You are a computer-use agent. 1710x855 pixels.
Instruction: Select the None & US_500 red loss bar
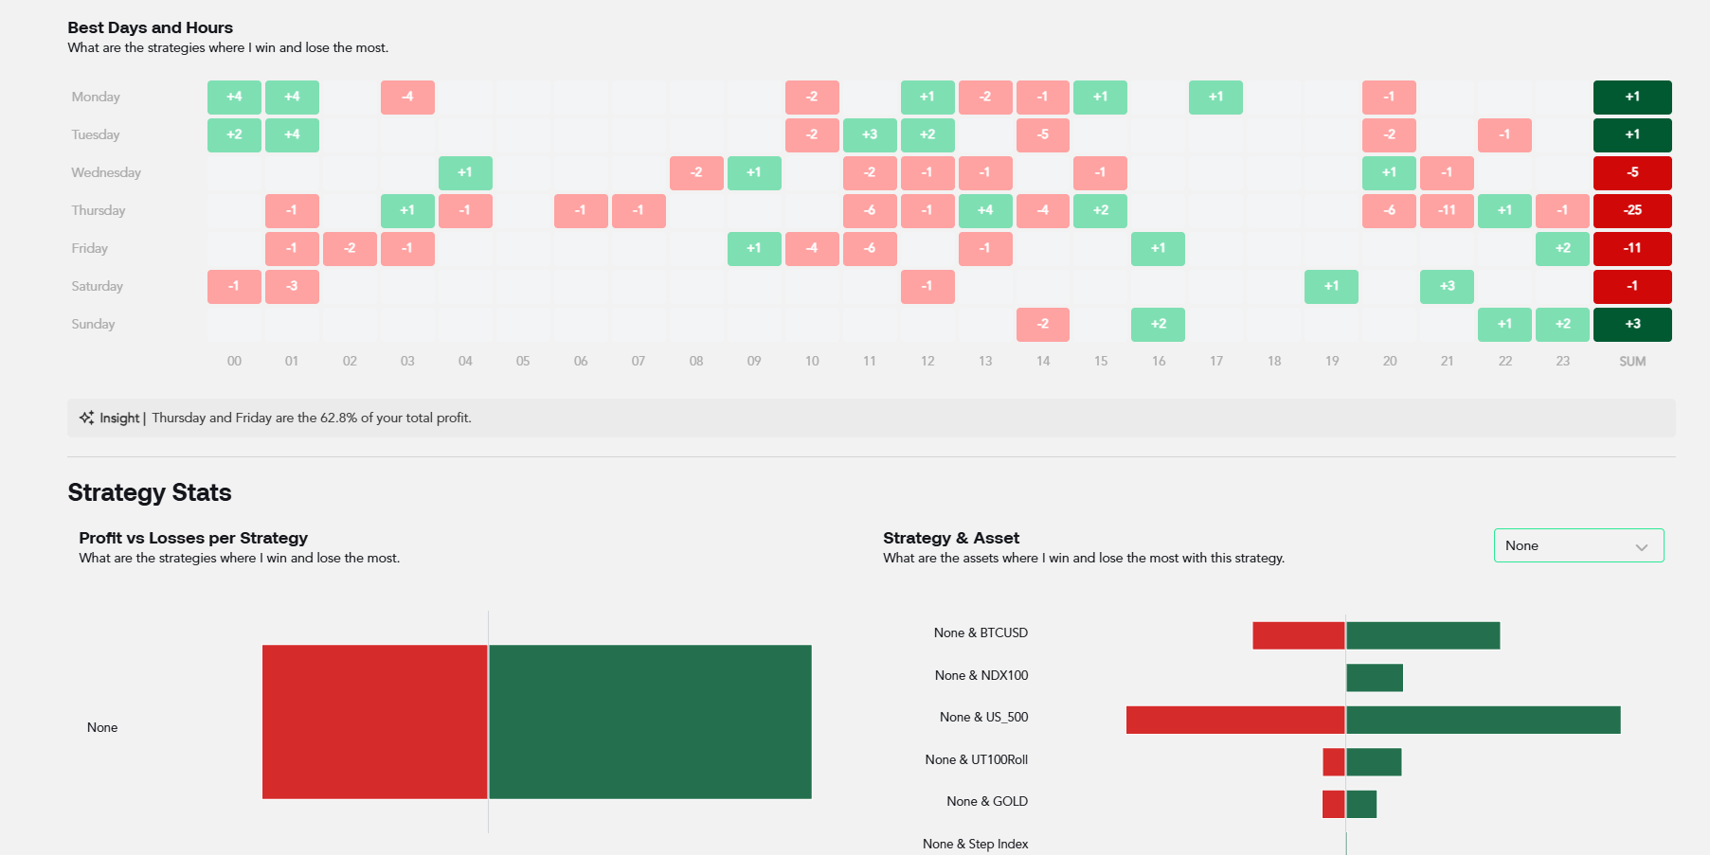point(1235,720)
